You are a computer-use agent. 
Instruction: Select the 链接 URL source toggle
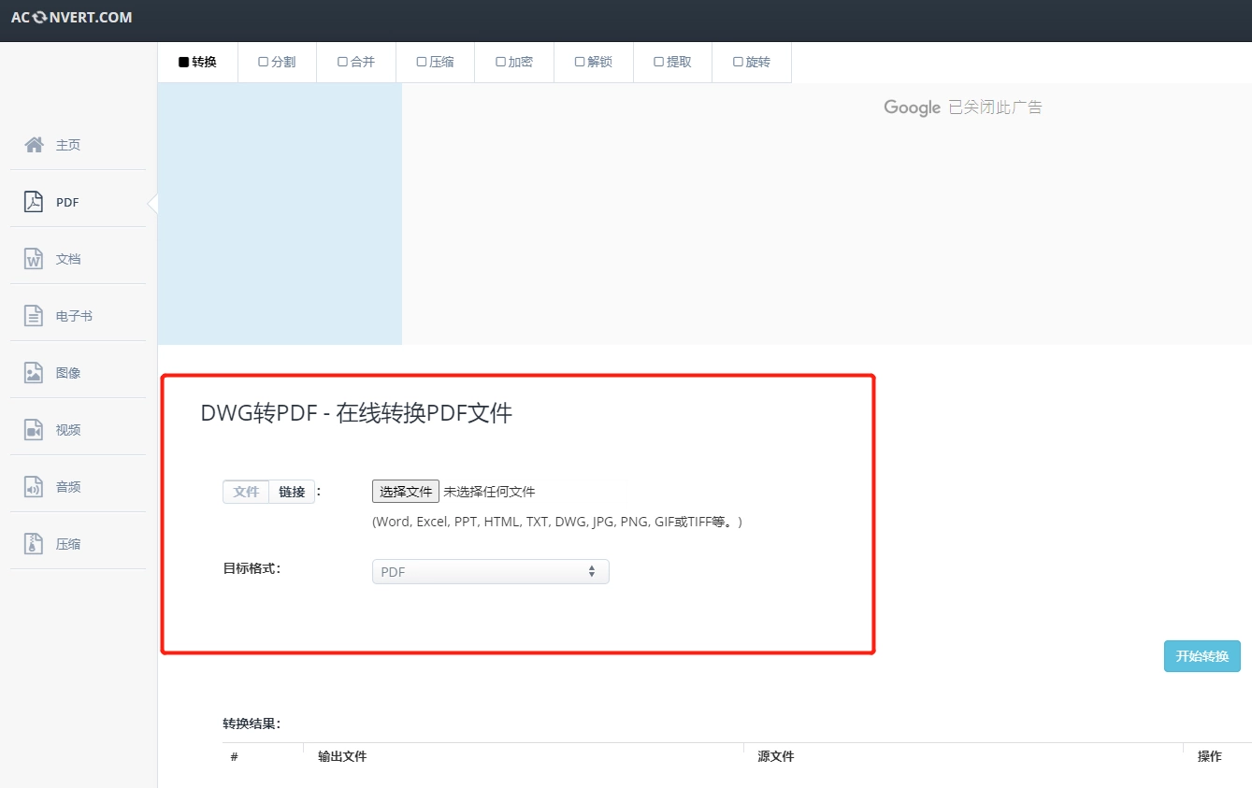click(x=292, y=492)
